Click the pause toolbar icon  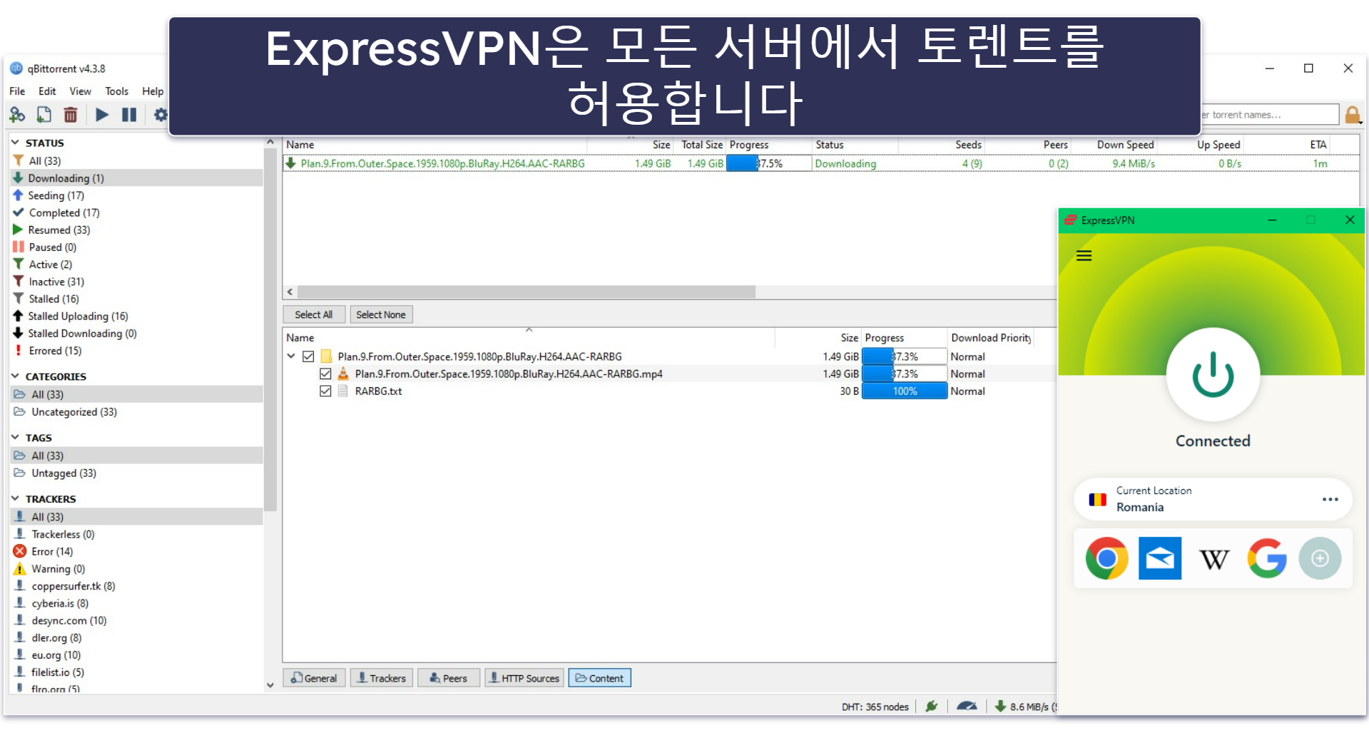129,115
